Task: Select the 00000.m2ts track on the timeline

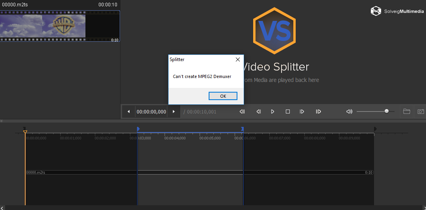Action: [199, 173]
